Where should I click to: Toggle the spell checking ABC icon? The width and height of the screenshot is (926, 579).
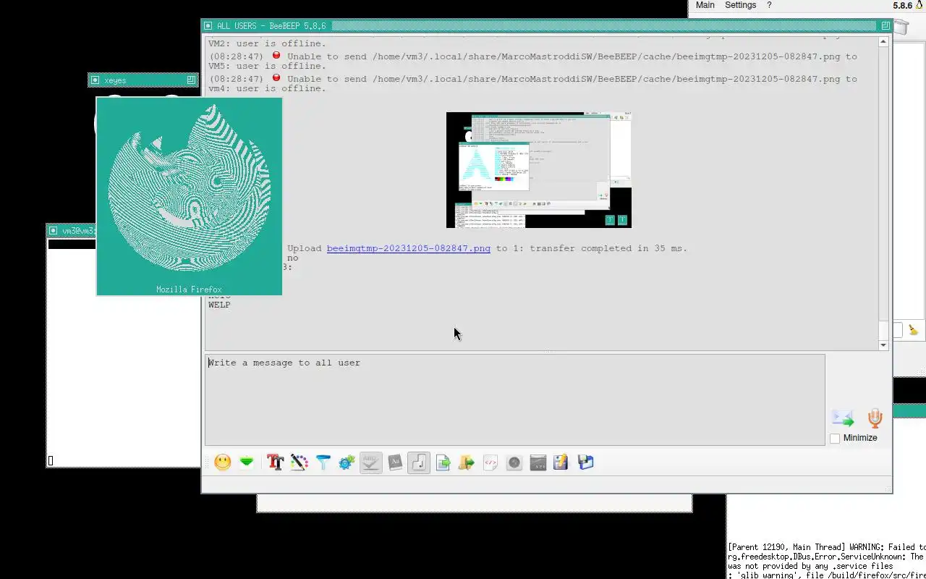(370, 462)
